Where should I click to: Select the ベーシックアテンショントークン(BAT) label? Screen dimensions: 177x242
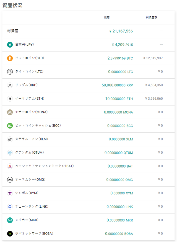coord(45,166)
